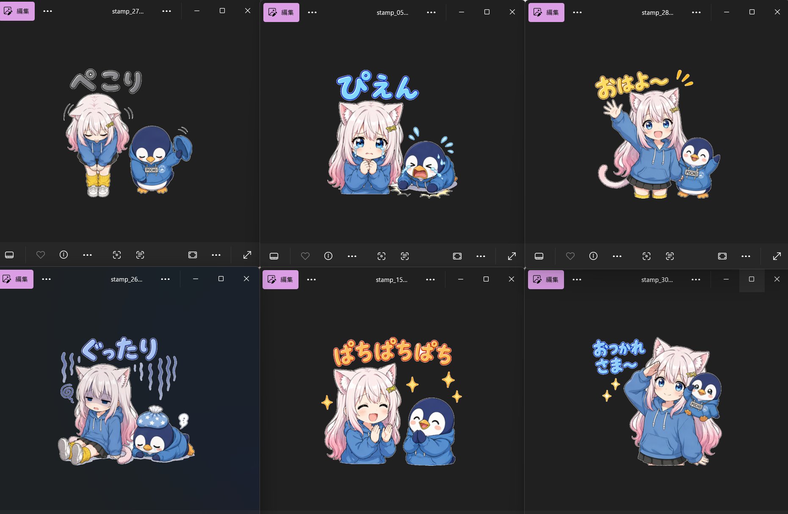788x514 pixels.
Task: Toggle favorite heart in stamp_28 window
Action: (x=570, y=256)
